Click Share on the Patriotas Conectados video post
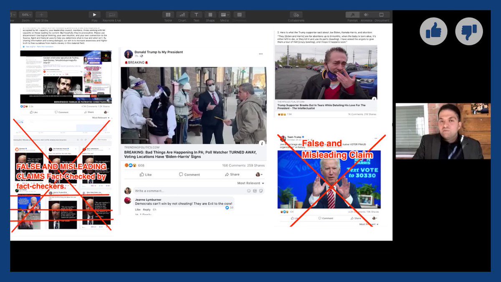501x282 pixels. click(x=89, y=112)
